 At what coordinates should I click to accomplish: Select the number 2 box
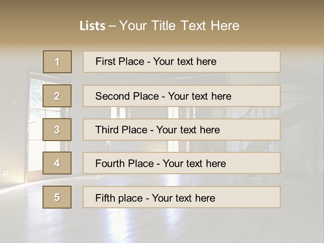coord(57,96)
